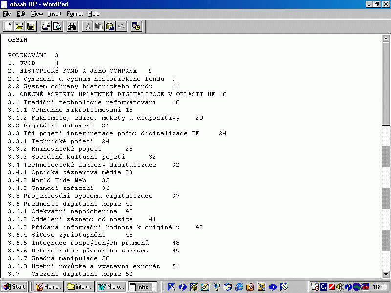
Task: Click the line '1. ÚVOD 4'
Action: pos(33,63)
